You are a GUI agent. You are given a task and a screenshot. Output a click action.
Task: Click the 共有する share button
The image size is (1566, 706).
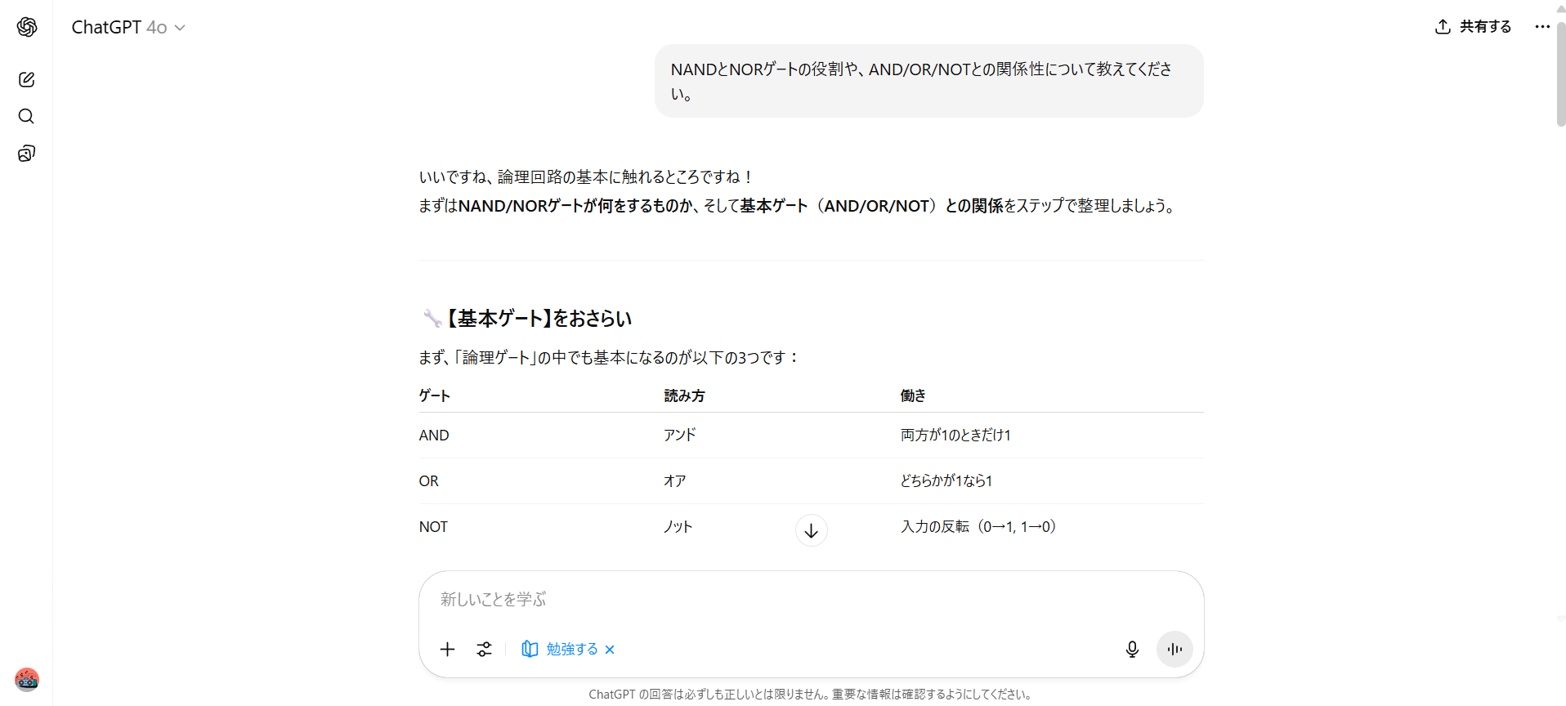pos(1473,27)
